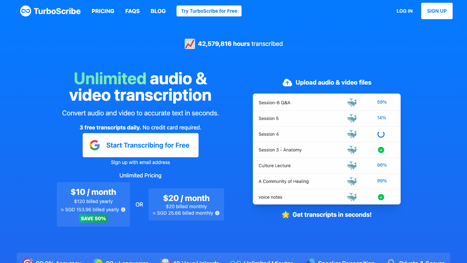467x263 pixels.
Task: Click the whale icon in Session-6 Q&A row
Action: click(352, 102)
